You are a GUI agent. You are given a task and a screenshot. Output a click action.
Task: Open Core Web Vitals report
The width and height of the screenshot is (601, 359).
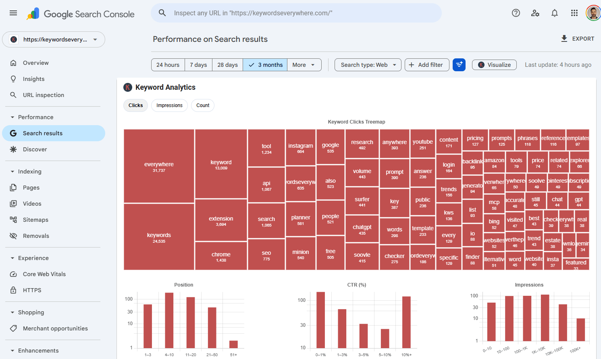click(x=54, y=274)
